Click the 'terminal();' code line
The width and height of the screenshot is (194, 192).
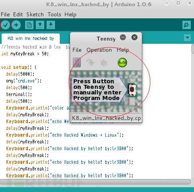19,94
